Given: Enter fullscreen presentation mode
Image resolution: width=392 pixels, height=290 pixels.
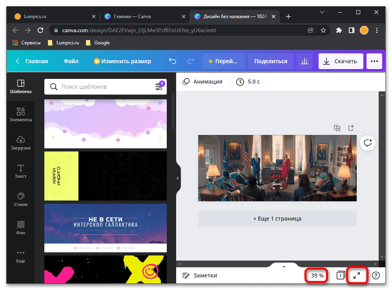Looking at the screenshot, I should (357, 275).
